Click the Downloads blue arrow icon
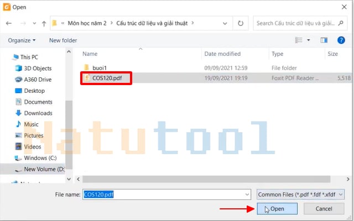Screen dimensions: 354x221 click(x=18, y=113)
